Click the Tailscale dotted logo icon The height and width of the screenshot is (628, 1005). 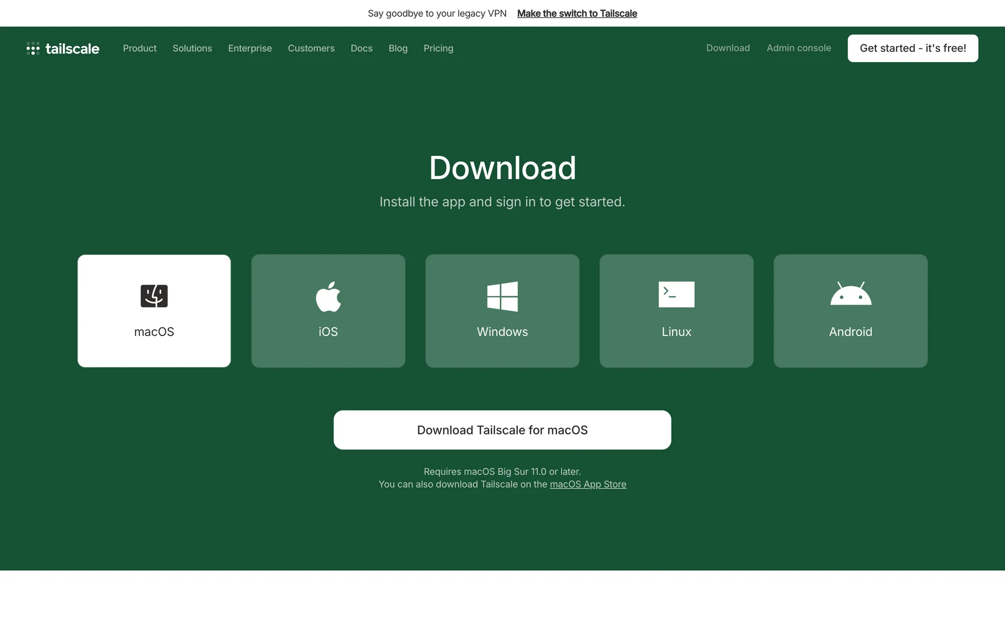coord(33,49)
